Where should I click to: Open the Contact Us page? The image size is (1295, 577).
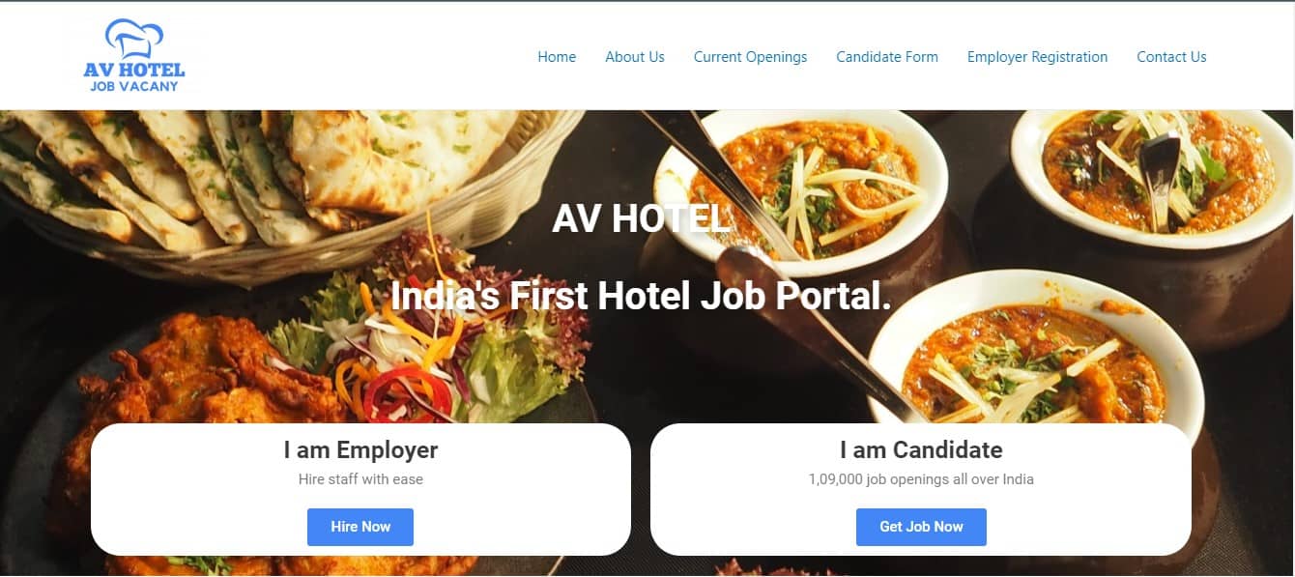point(1171,57)
